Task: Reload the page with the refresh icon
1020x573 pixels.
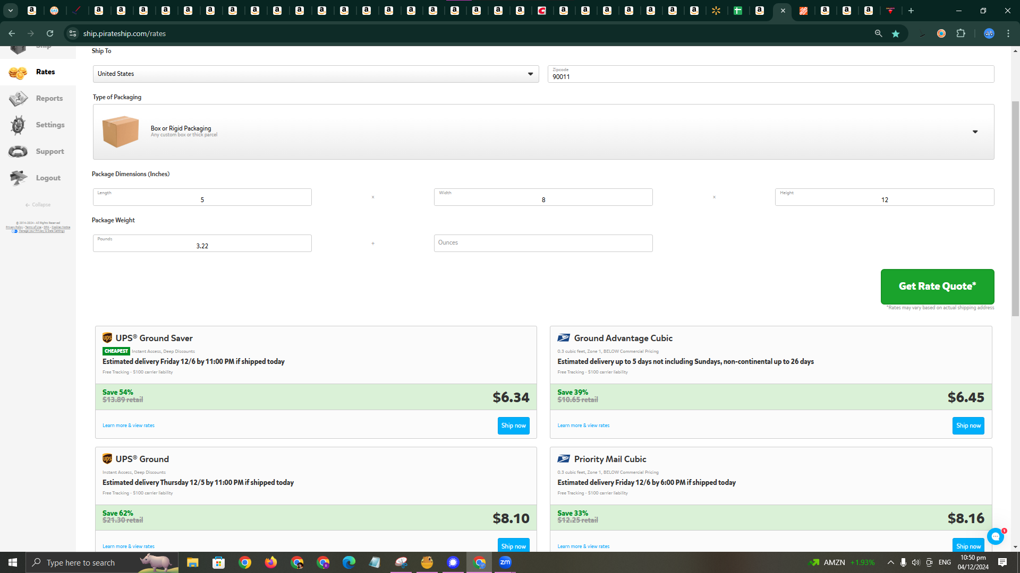Action: 50,33
